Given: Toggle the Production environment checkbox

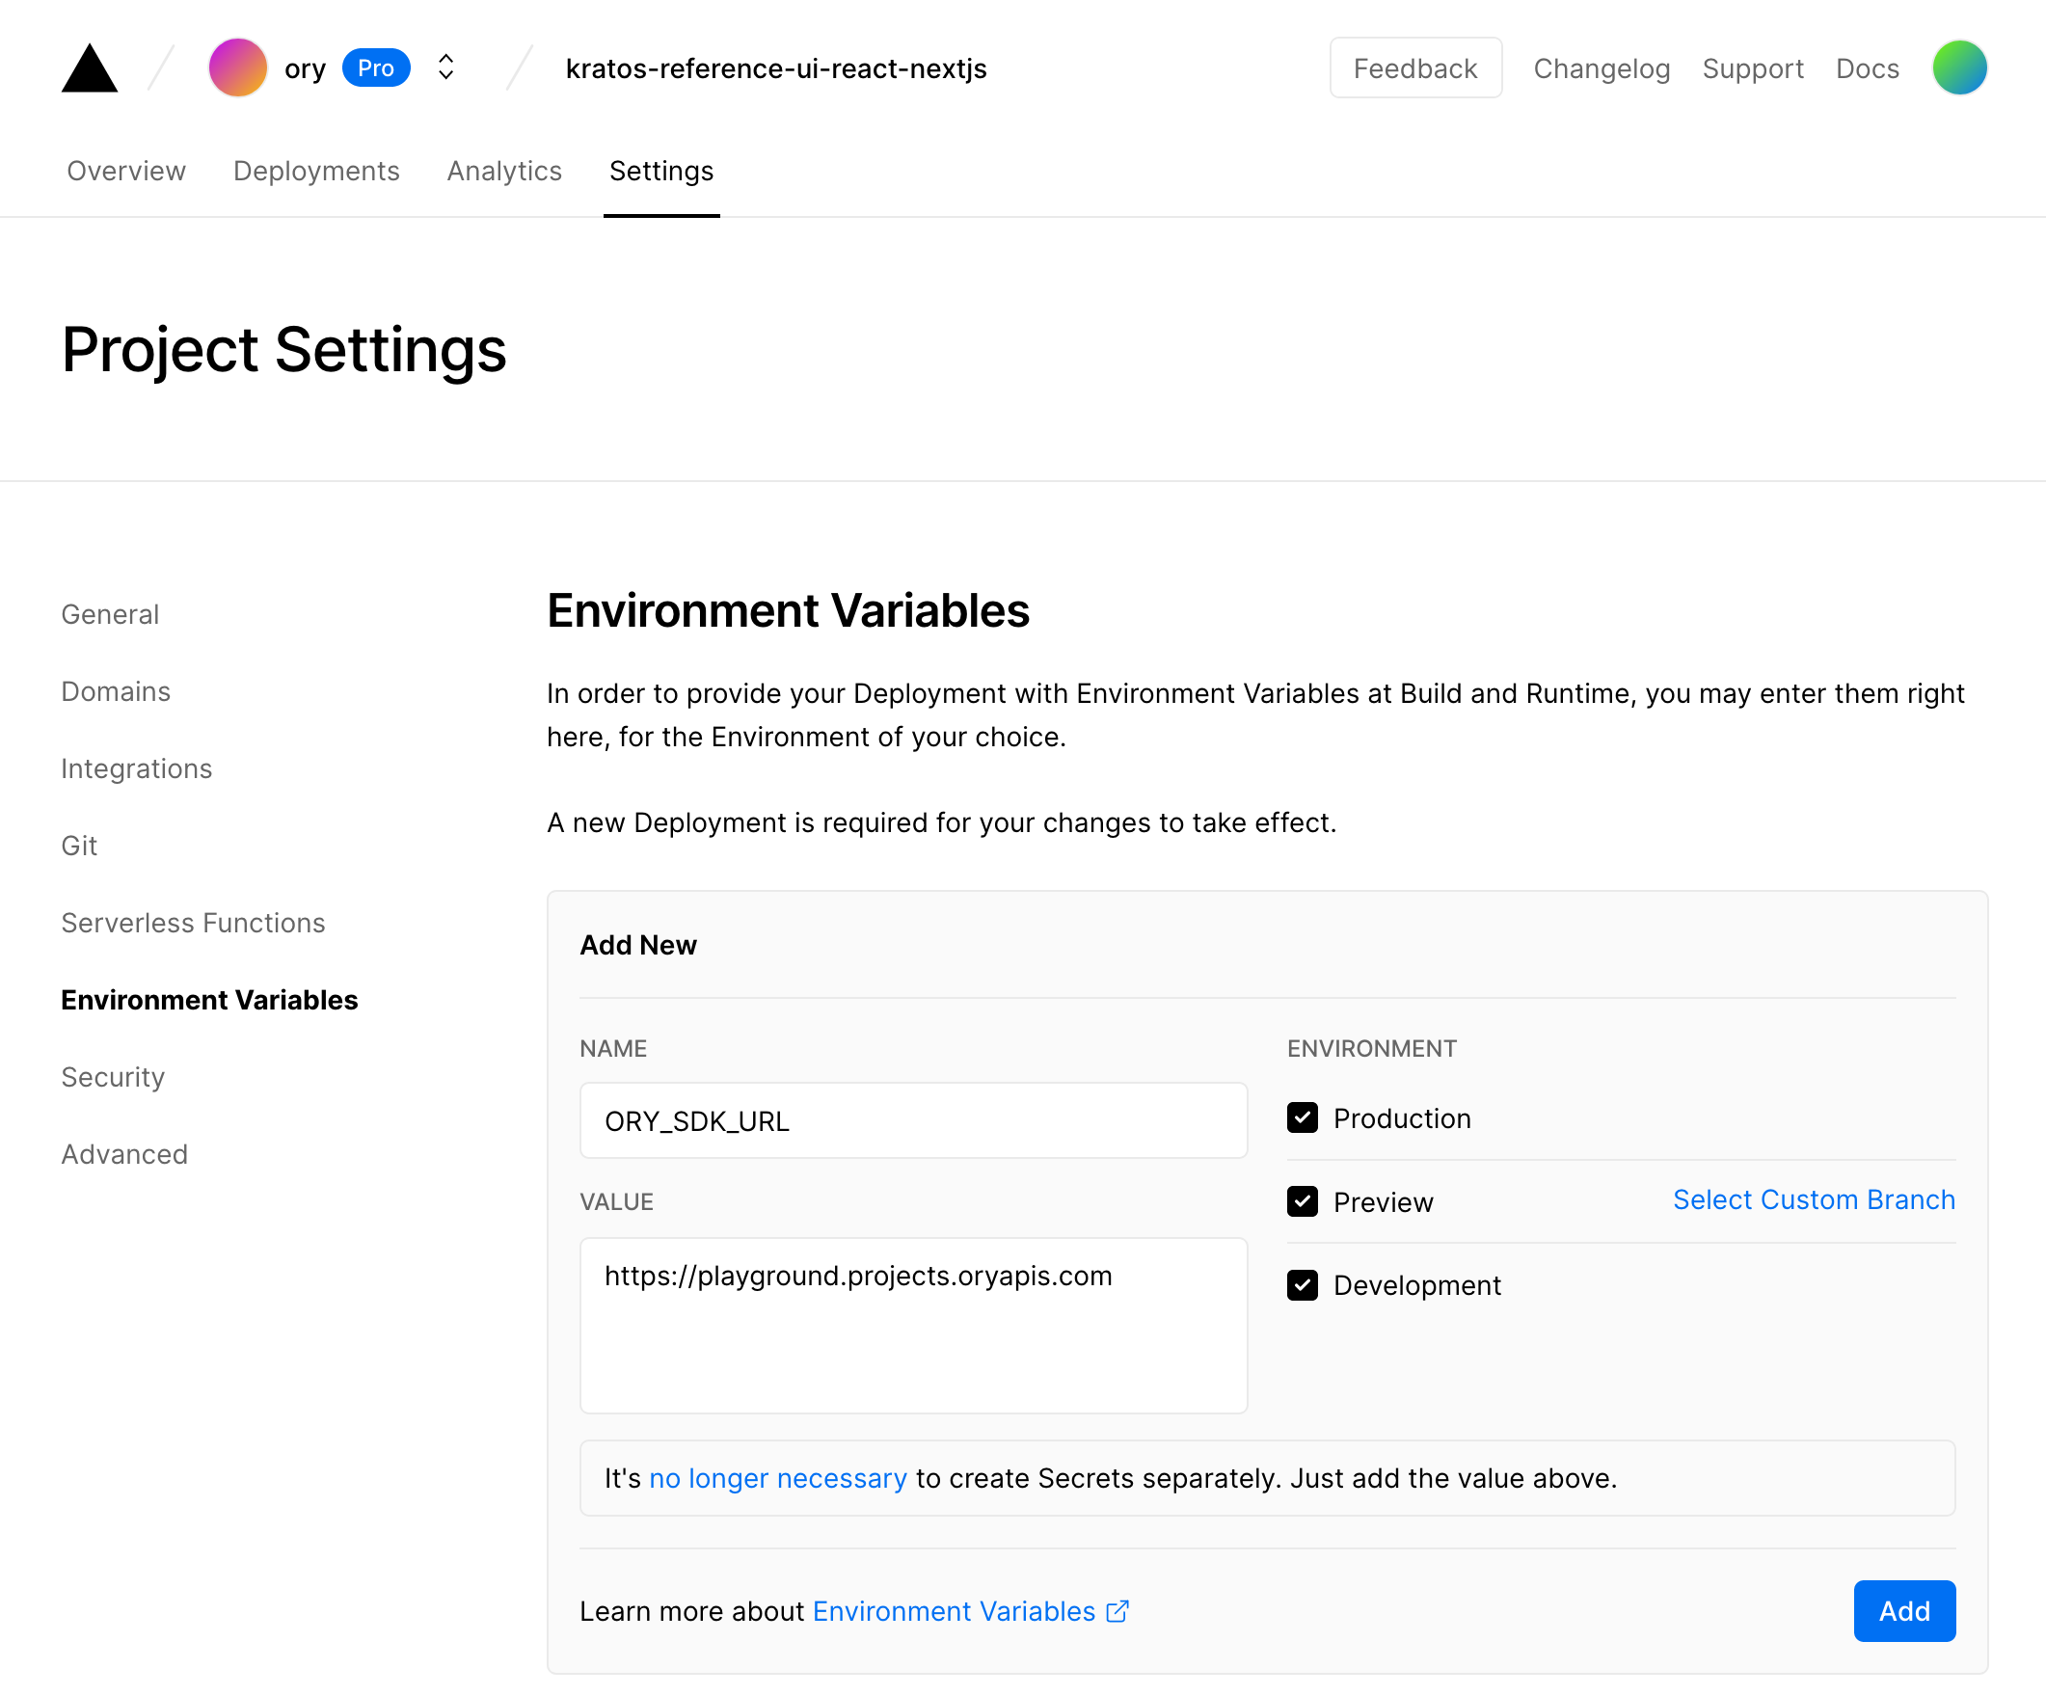Looking at the screenshot, I should coord(1302,1117).
